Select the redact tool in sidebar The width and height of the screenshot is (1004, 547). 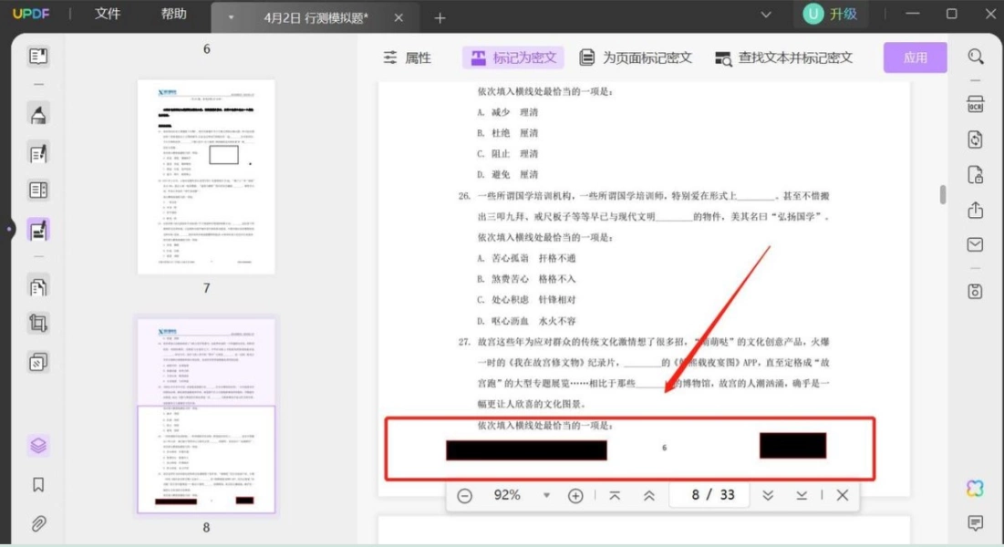(37, 230)
